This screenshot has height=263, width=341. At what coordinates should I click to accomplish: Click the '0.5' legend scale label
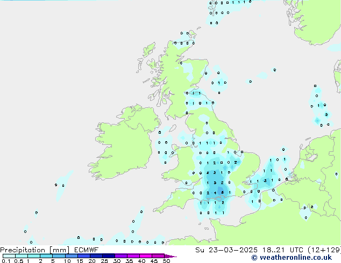pos(18,261)
